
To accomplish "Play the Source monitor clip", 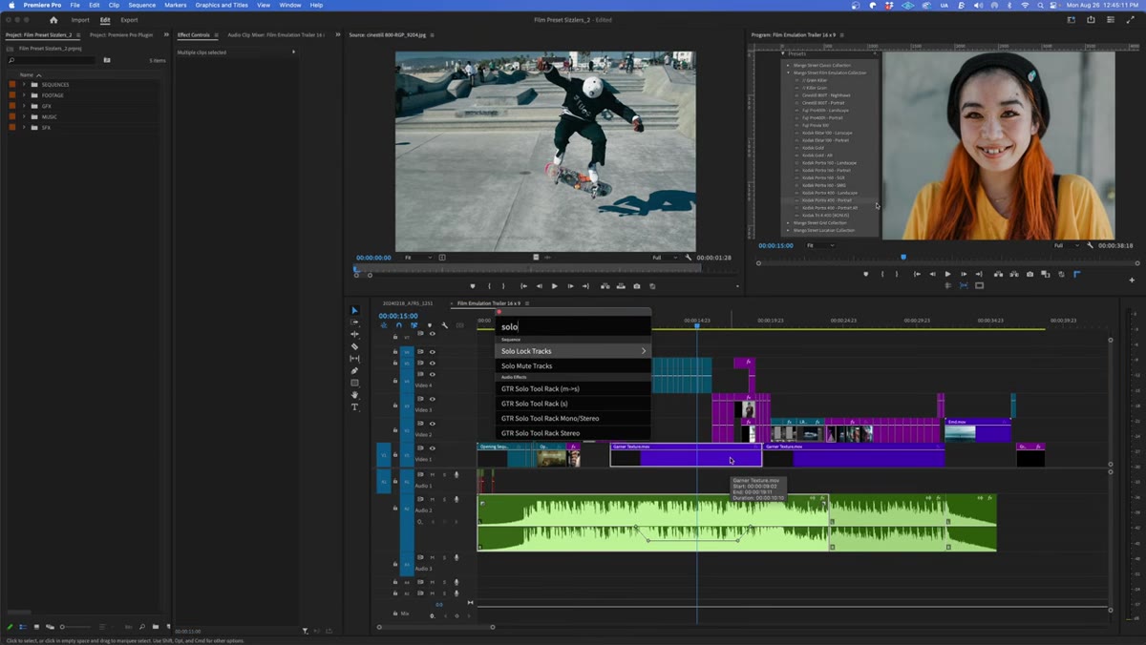I will coord(554,286).
